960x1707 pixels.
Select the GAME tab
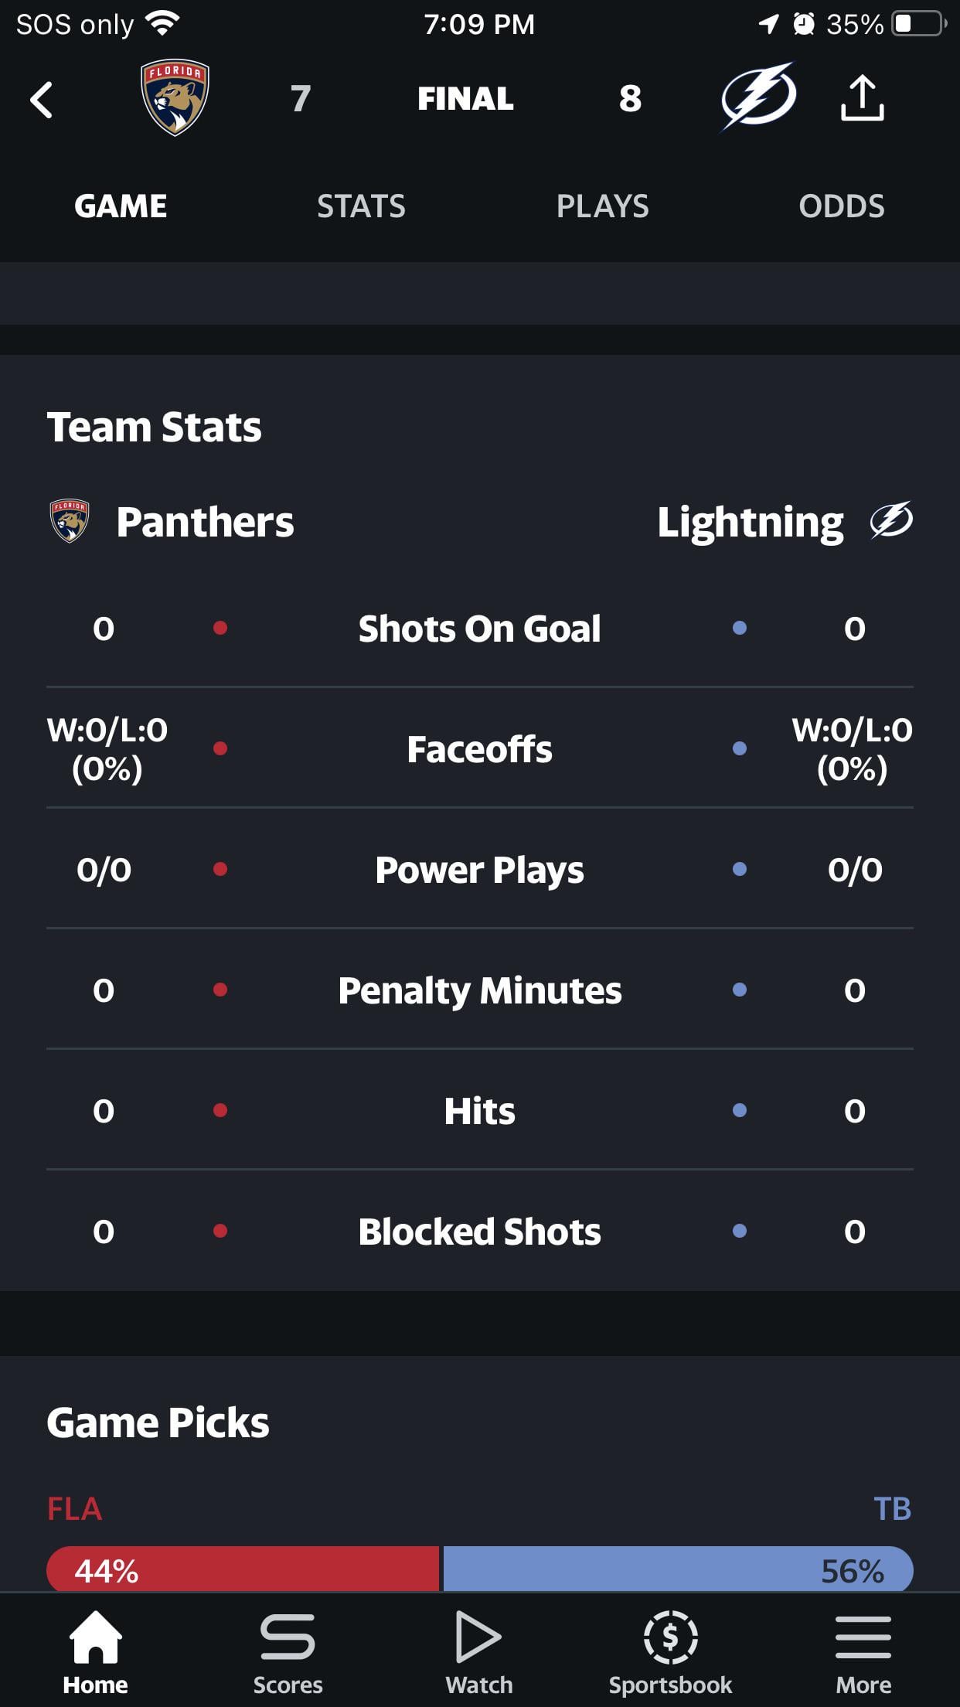coord(121,206)
